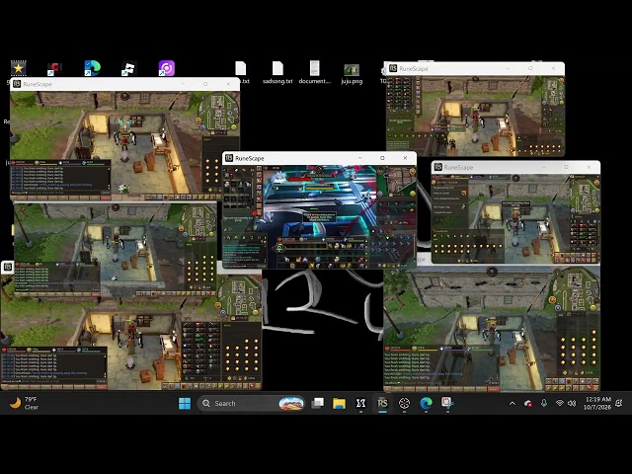Open the black-and-white app icon next to File Explorer
The height and width of the screenshot is (474, 632).
[x=360, y=403]
